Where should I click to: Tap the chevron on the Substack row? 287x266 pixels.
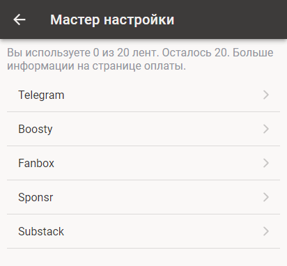266,231
